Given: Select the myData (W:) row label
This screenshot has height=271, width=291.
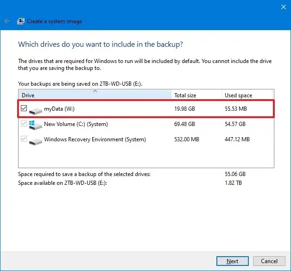Looking at the screenshot, I should click(59, 109).
